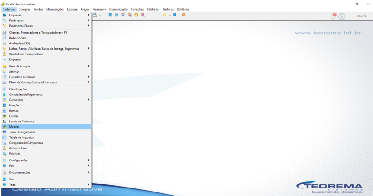
Task: Open the Preços menu
Action: tap(85, 9)
